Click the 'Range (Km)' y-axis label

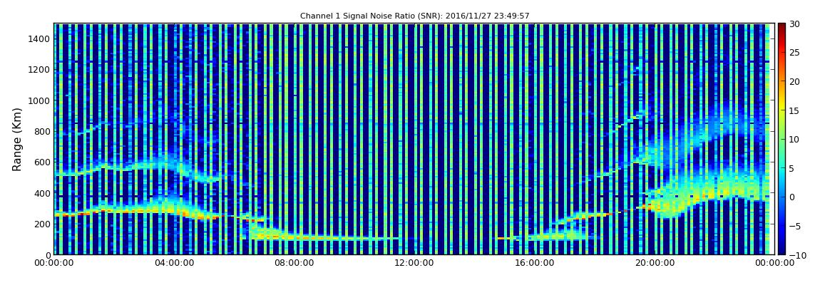point(16,139)
